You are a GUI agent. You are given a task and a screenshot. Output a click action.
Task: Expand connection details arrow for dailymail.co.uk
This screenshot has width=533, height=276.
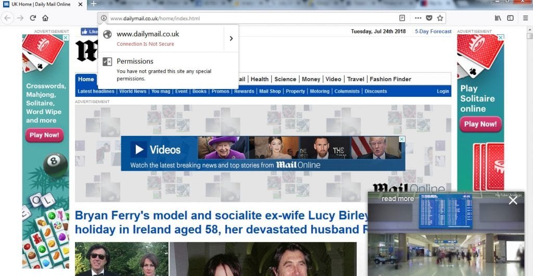click(231, 38)
